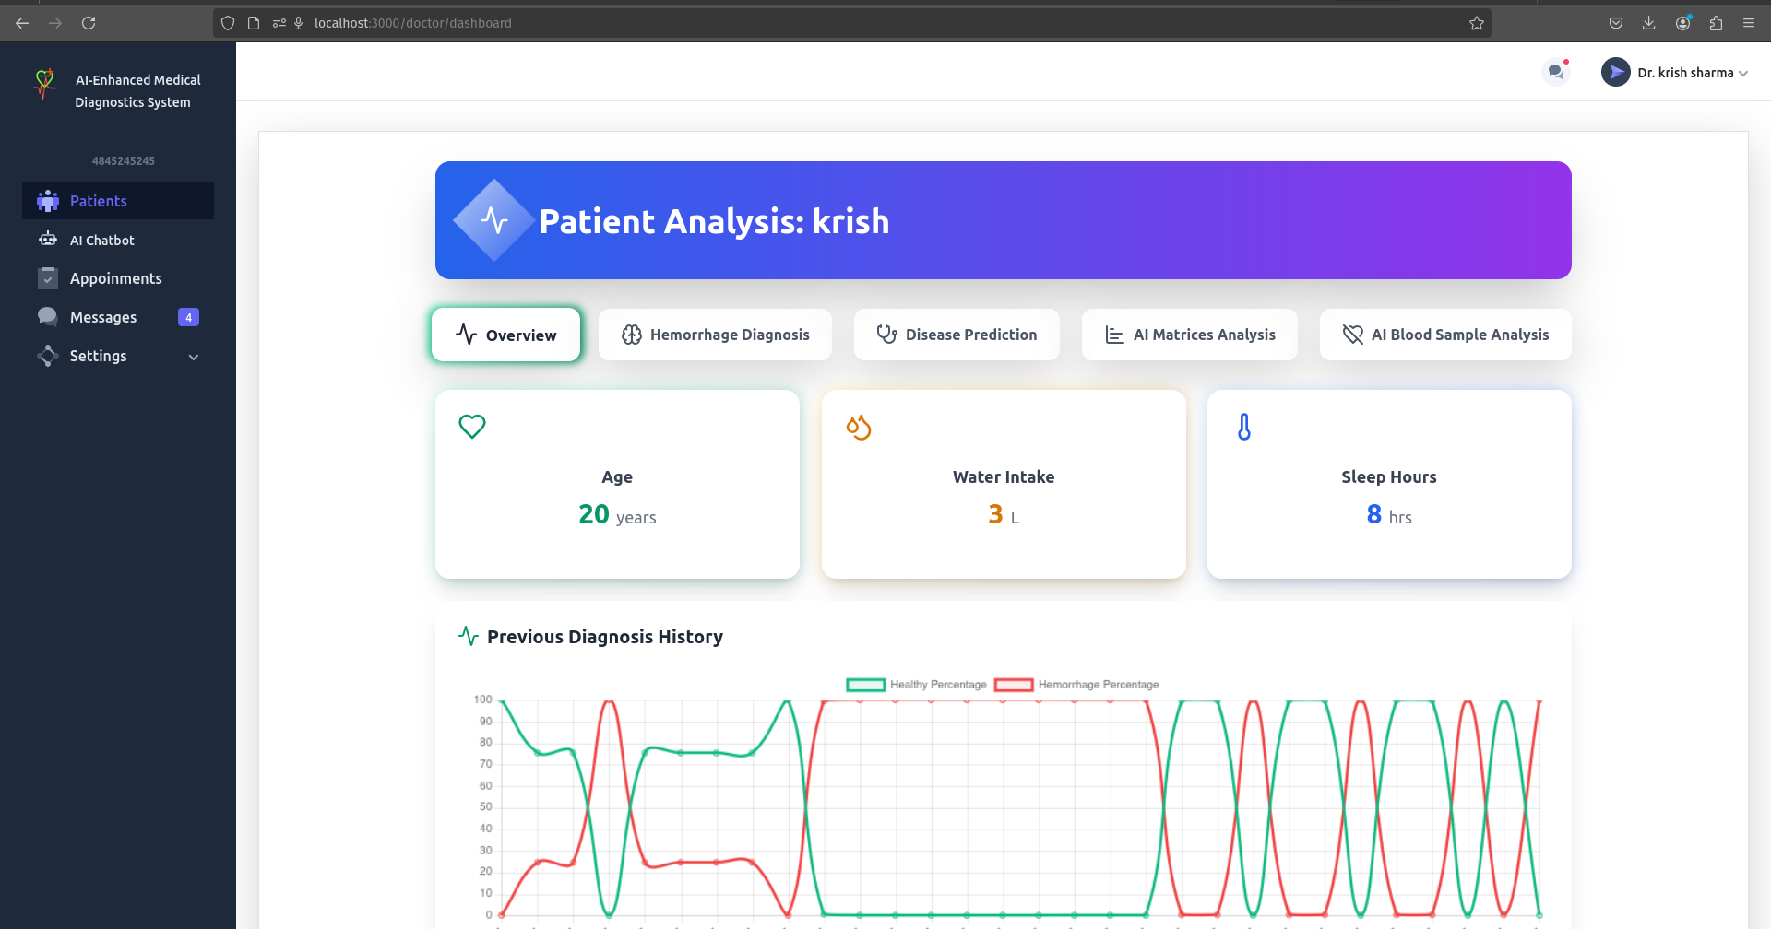1771x929 pixels.
Task: Open the AI Matrices Analysis tab
Action: pos(1190,335)
